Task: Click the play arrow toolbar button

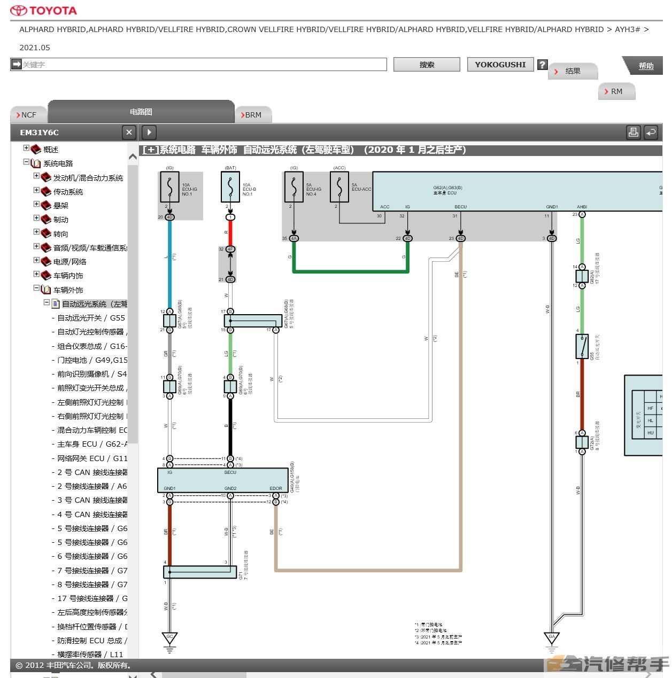Action: tap(149, 132)
